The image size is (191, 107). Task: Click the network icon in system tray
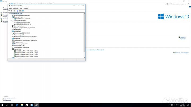pos(172,105)
